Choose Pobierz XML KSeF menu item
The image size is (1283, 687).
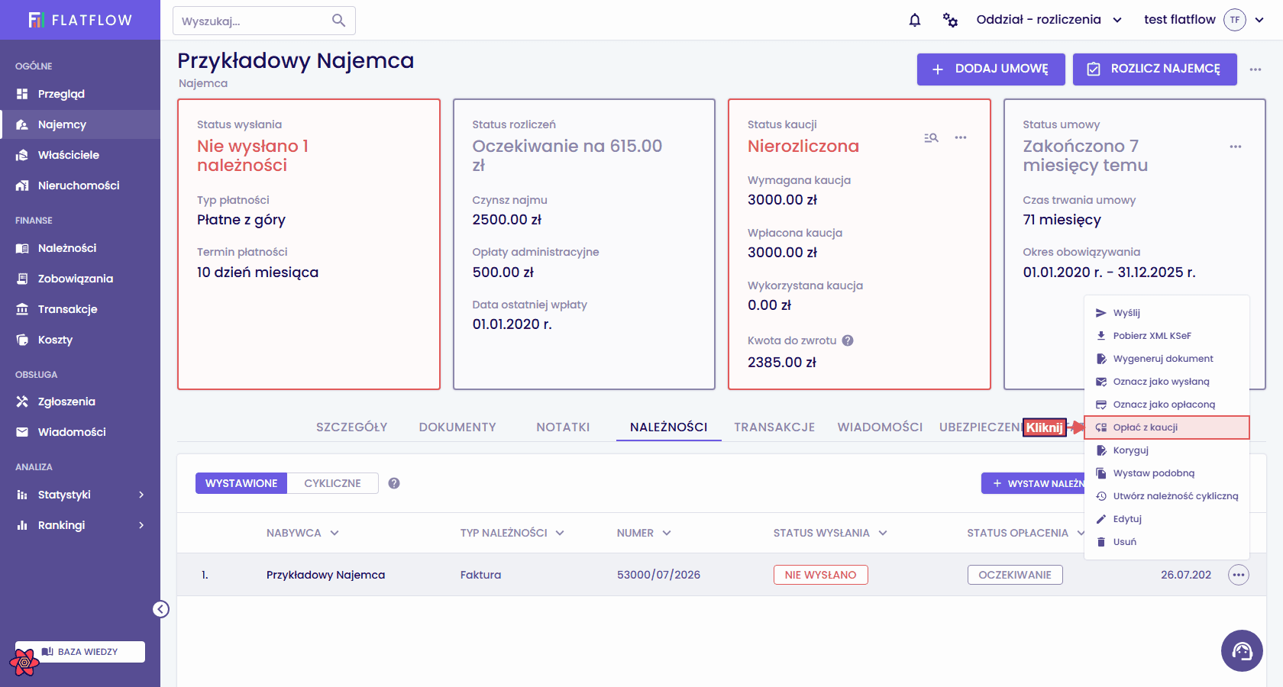tap(1167, 336)
